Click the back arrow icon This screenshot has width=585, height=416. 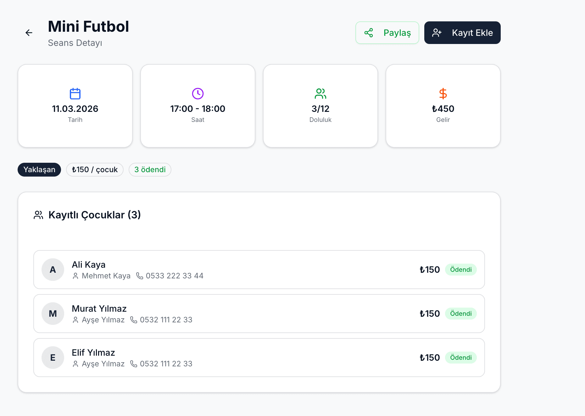point(29,33)
